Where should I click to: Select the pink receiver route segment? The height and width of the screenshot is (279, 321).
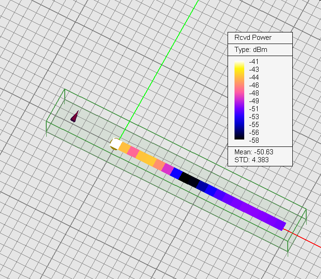coord(133,152)
